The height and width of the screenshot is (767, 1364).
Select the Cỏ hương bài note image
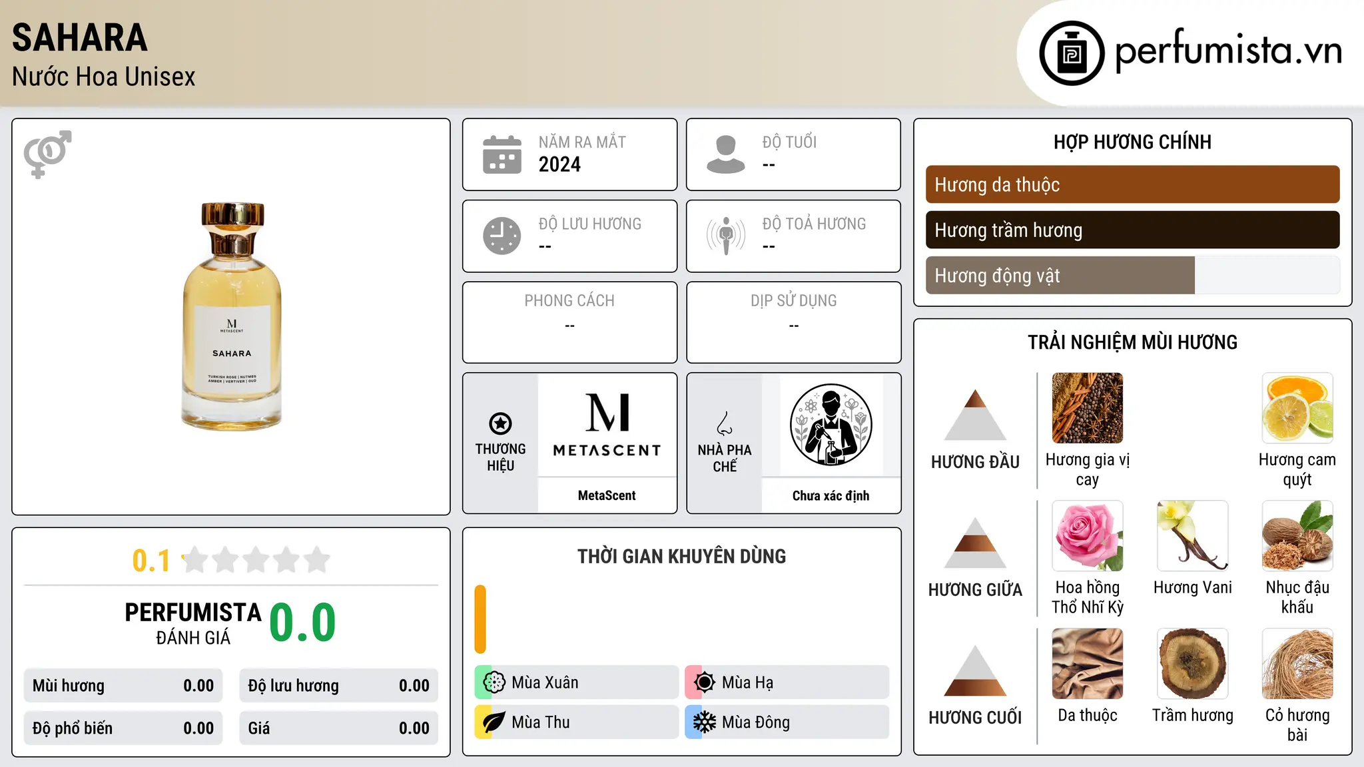click(1297, 664)
